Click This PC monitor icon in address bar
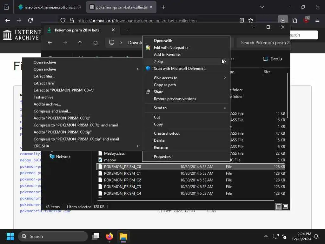Image resolution: width=325 pixels, height=244 pixels. click(x=112, y=43)
